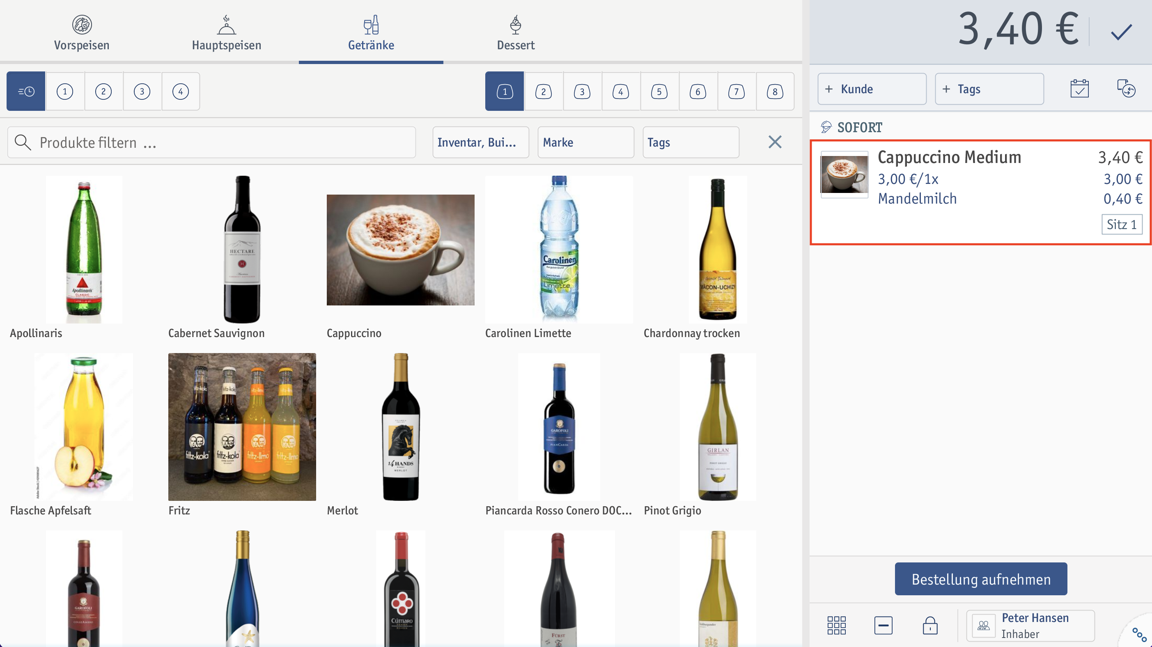Image resolution: width=1152 pixels, height=647 pixels.
Task: Select course number 3 circle
Action: (142, 91)
